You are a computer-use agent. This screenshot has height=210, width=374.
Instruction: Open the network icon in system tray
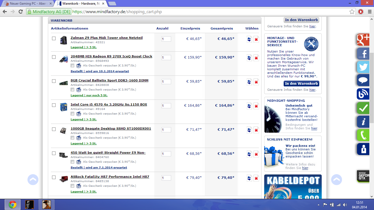pos(338,205)
